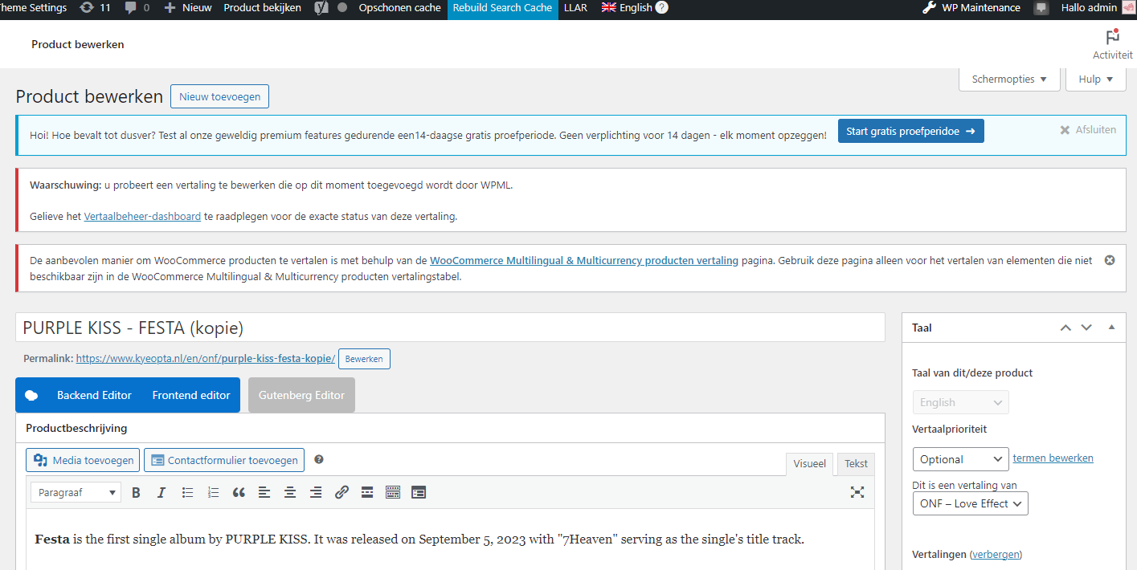Image resolution: width=1137 pixels, height=570 pixels.
Task: Insert a numbered list
Action: 213,492
